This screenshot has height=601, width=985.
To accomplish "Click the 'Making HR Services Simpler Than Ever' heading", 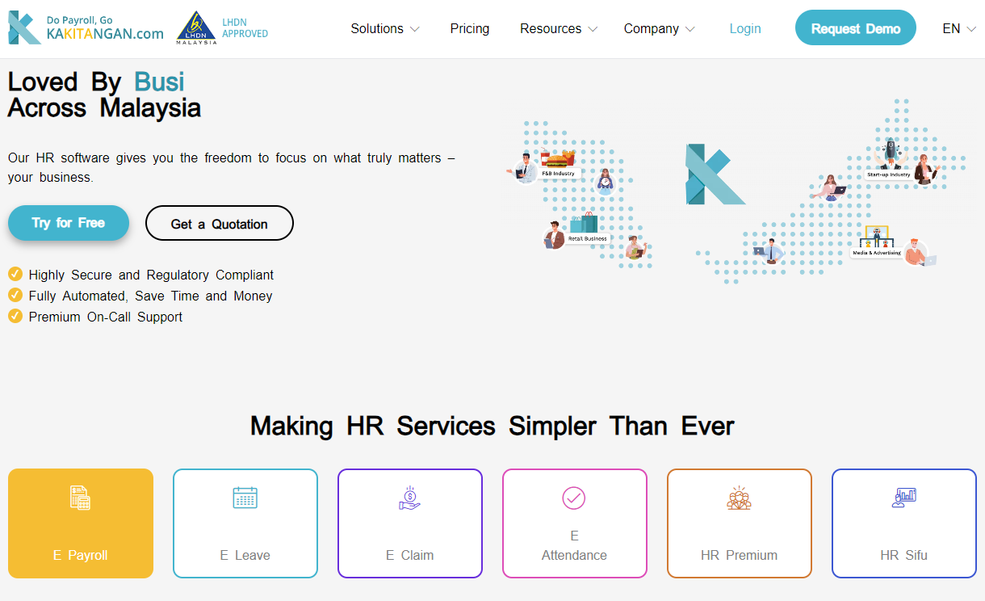I will pyautogui.click(x=492, y=426).
